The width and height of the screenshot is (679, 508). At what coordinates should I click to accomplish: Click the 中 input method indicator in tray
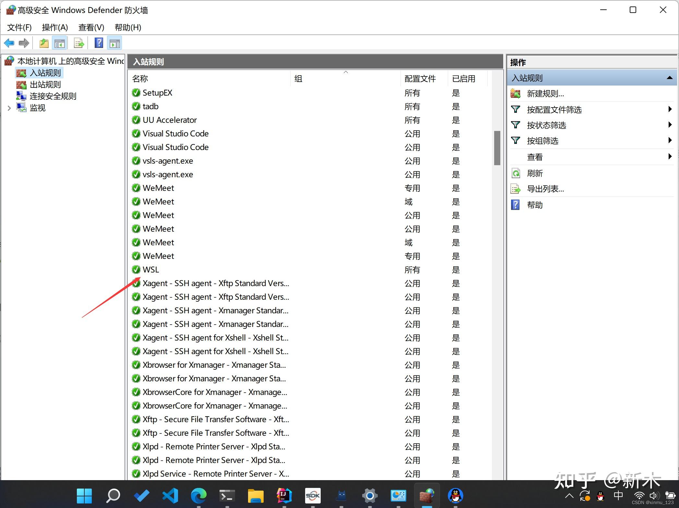point(618,495)
